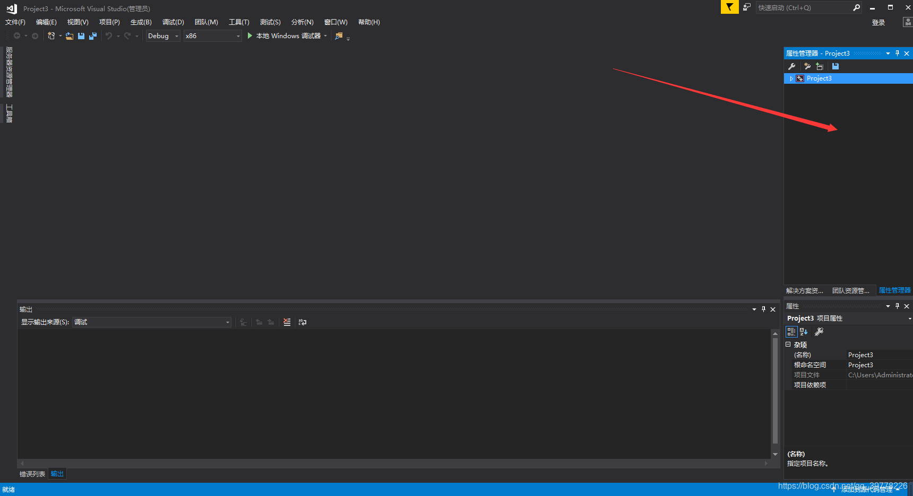Image resolution: width=913 pixels, height=496 pixels.
Task: Click the 登录 sign-in link
Action: point(878,23)
